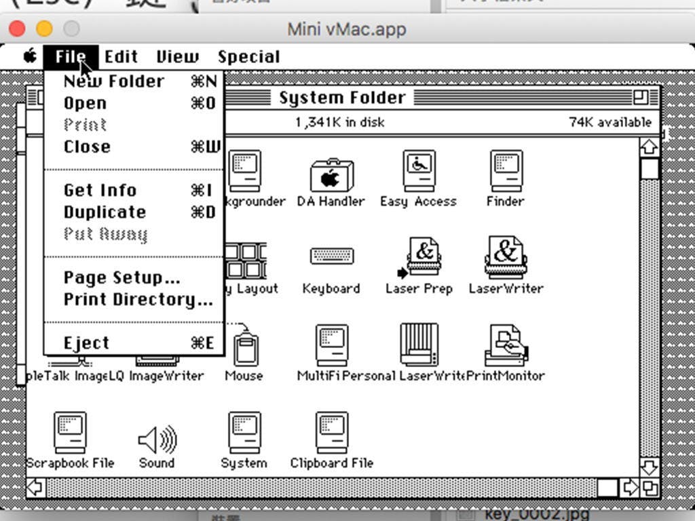The height and width of the screenshot is (521, 695).
Task: Click the Sound speaker icon
Action: click(x=157, y=440)
